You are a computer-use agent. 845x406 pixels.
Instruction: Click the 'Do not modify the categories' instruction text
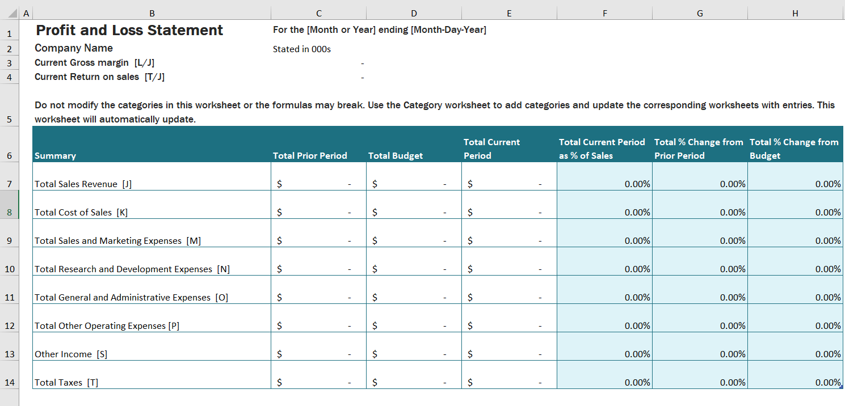click(434, 112)
